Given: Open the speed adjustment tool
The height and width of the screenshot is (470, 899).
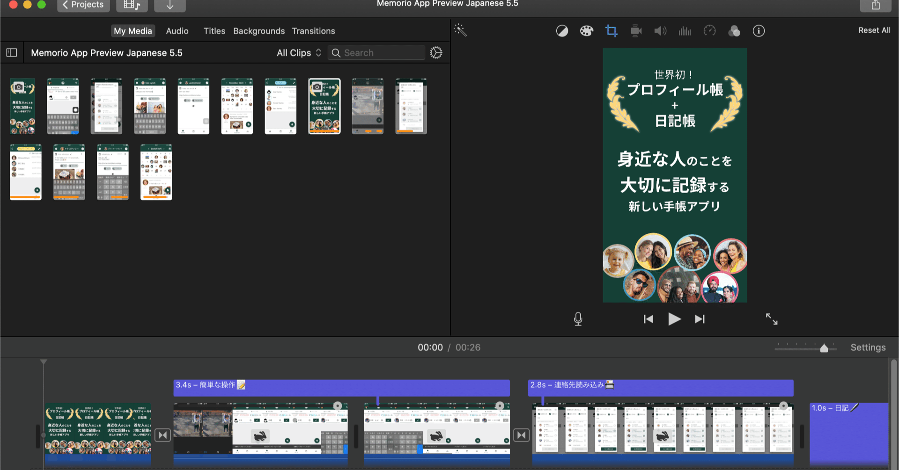Looking at the screenshot, I should [x=709, y=31].
